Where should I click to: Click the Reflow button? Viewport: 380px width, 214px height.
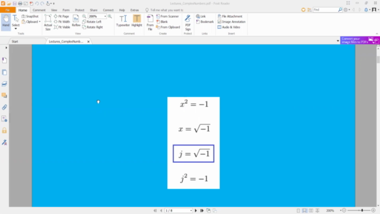[76, 21]
